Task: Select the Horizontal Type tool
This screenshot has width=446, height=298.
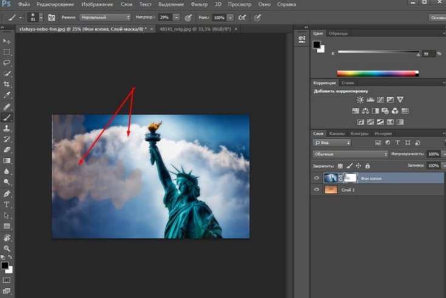Action: [x=7, y=205]
